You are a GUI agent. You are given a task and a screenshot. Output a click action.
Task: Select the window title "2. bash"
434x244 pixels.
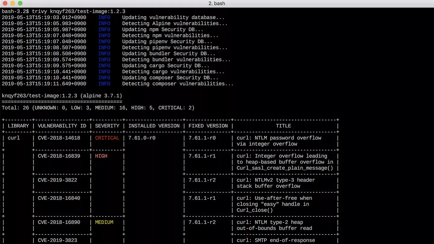[217, 3]
